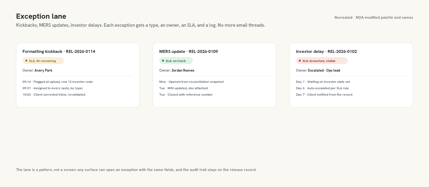Select owner Jordan Reeves

point(183,71)
